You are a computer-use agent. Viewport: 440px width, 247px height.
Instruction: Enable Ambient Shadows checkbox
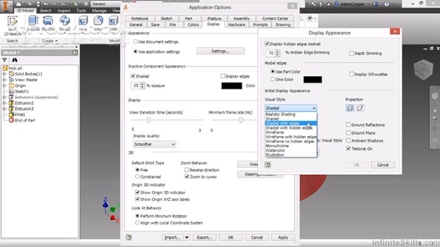click(x=348, y=140)
